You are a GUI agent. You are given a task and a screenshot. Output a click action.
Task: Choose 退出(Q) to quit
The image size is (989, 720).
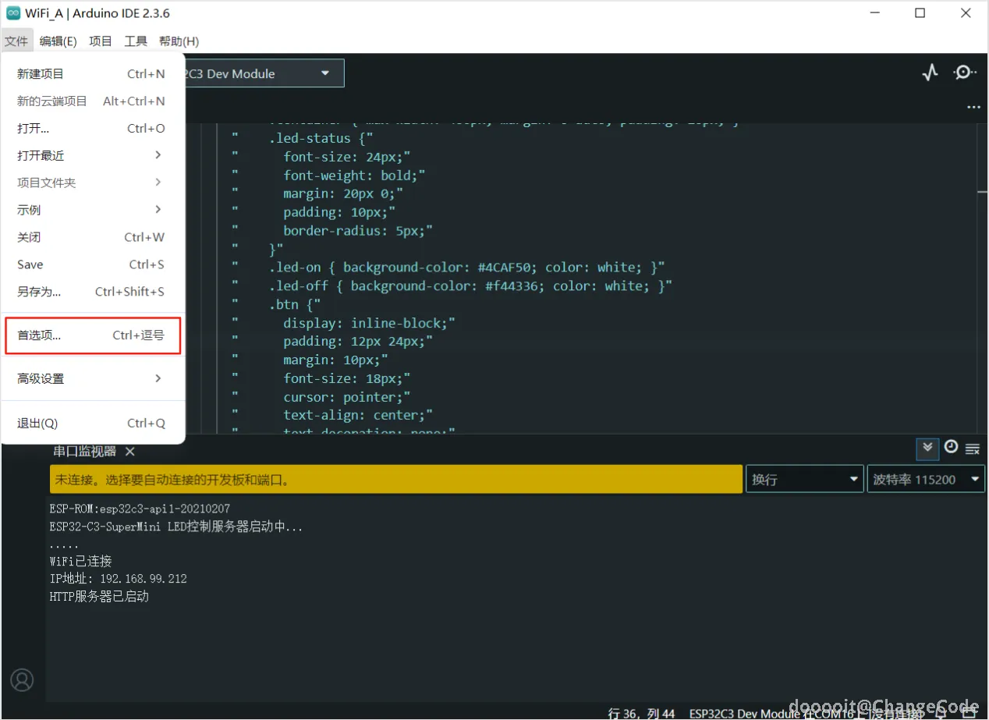(x=93, y=423)
